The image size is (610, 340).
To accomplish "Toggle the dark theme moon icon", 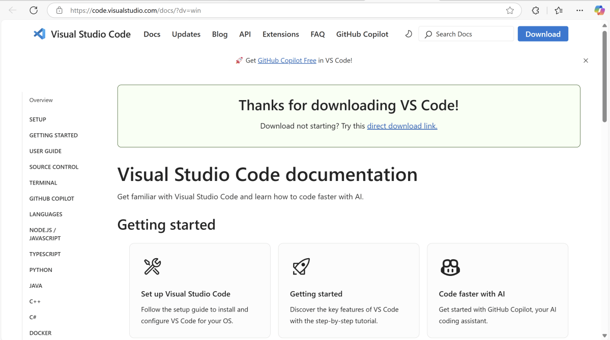I will [x=409, y=34].
